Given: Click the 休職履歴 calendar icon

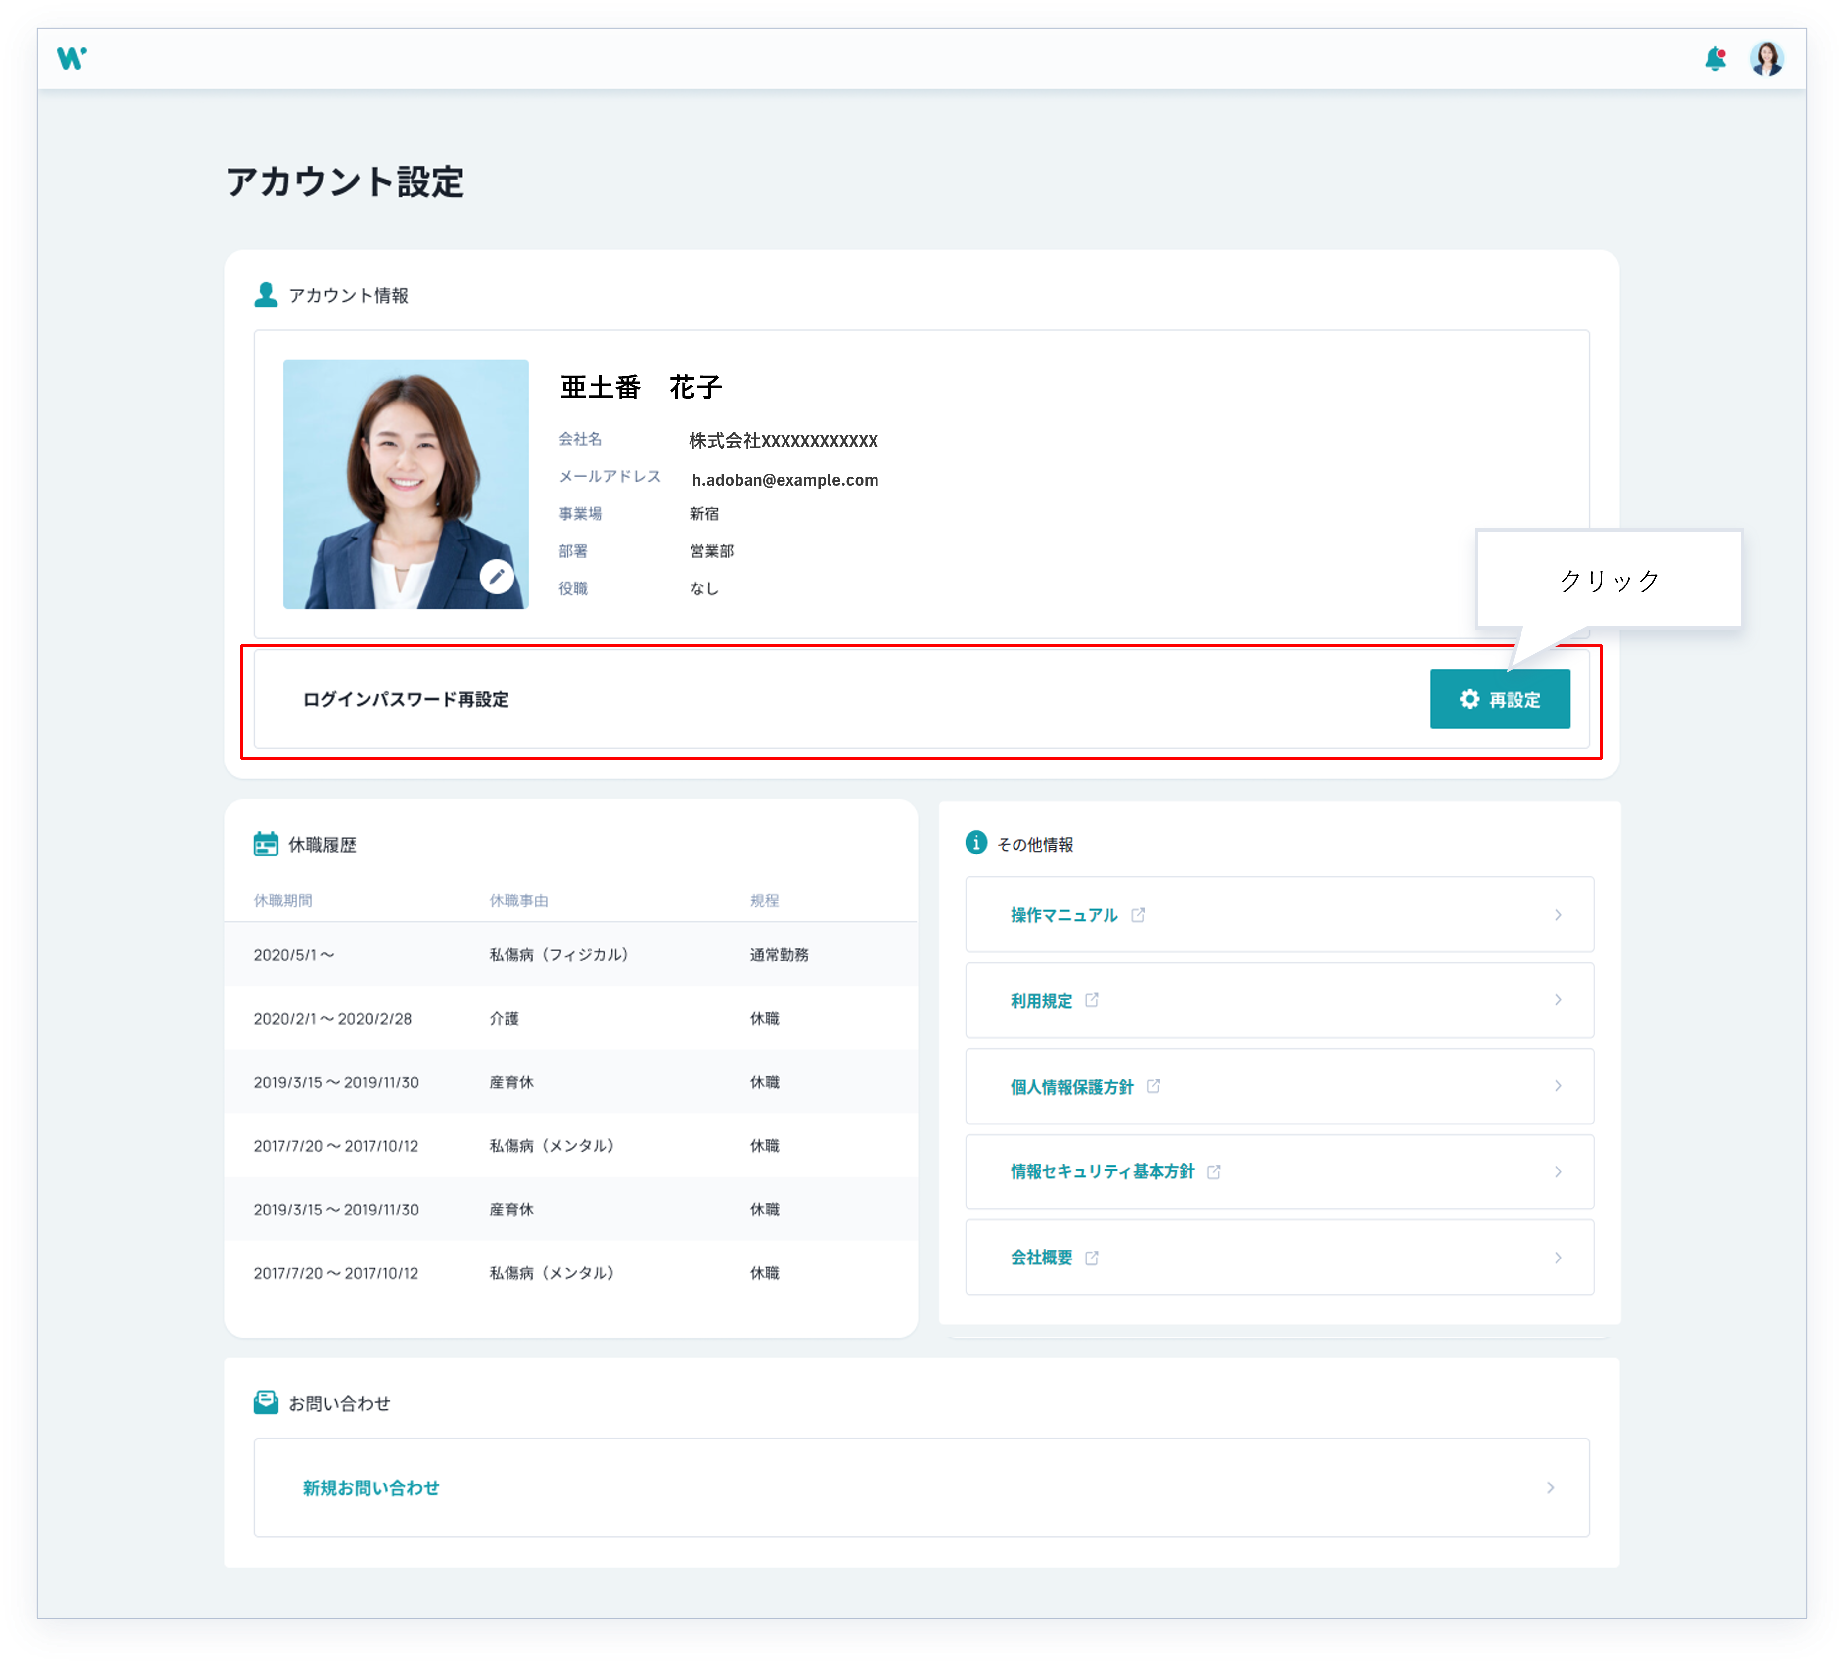Looking at the screenshot, I should point(266,843).
